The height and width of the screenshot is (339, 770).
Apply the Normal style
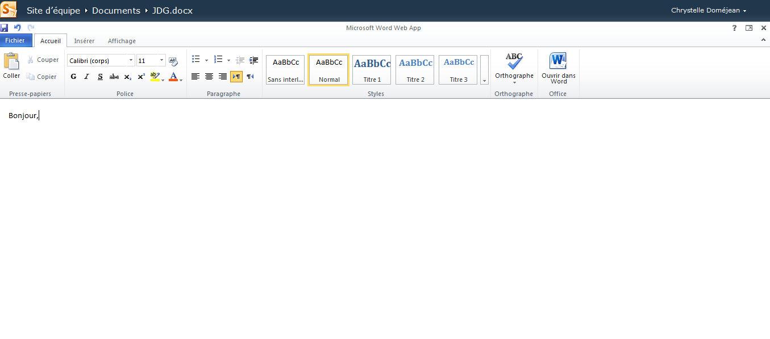(329, 70)
